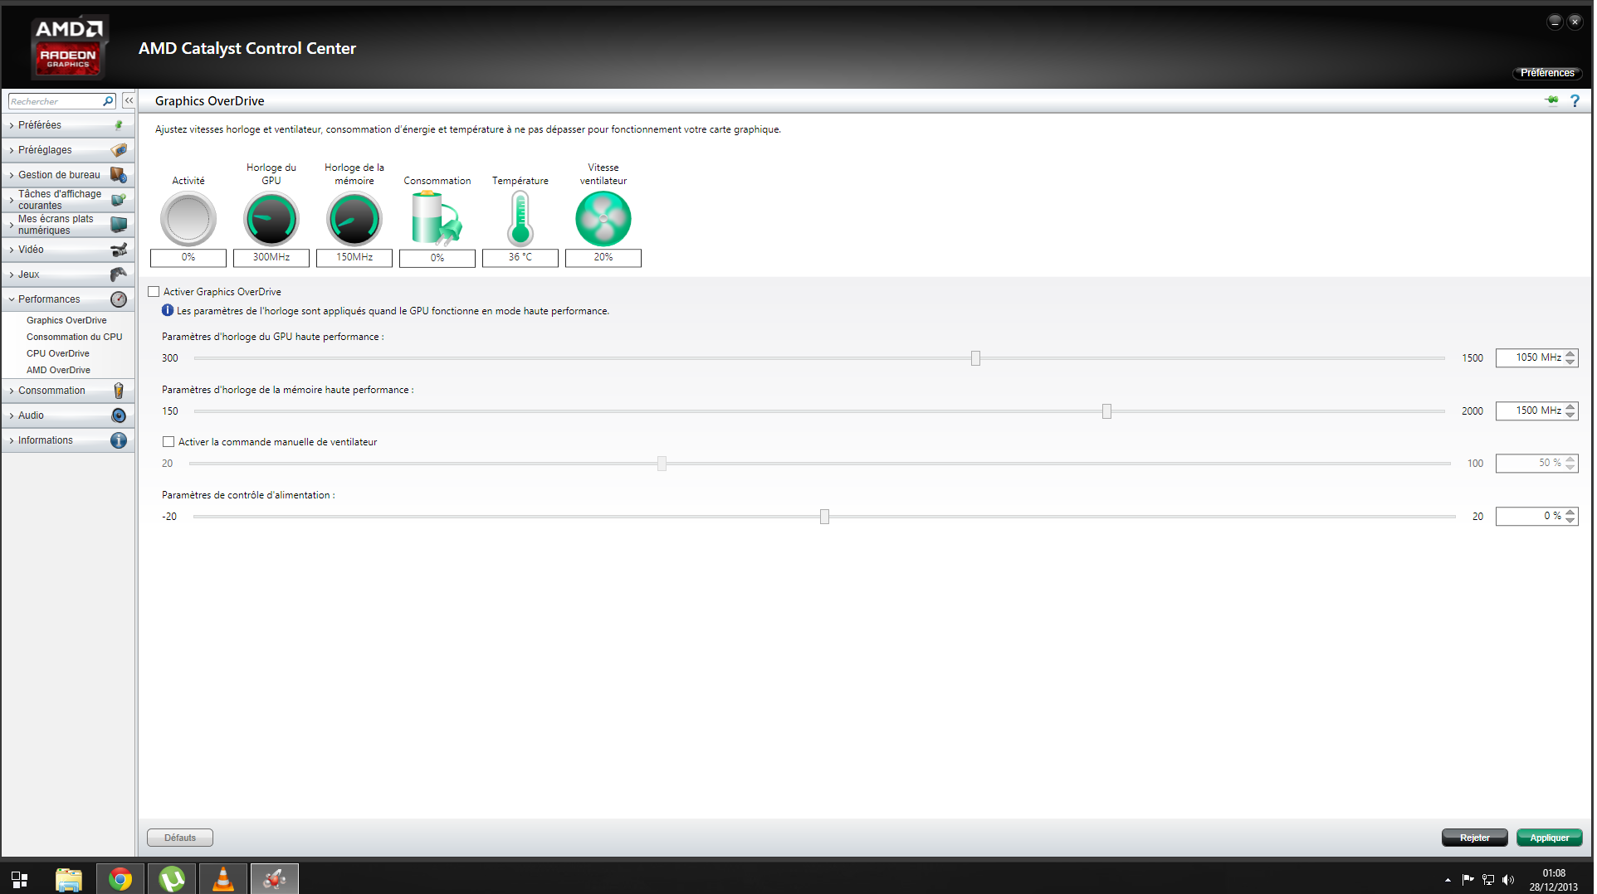The image size is (1597, 894).
Task: Click the Rejeter button
Action: pos(1474,838)
